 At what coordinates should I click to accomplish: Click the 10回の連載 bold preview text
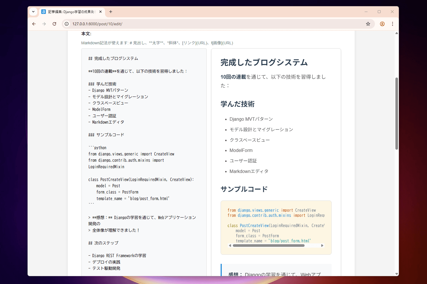tap(233, 77)
